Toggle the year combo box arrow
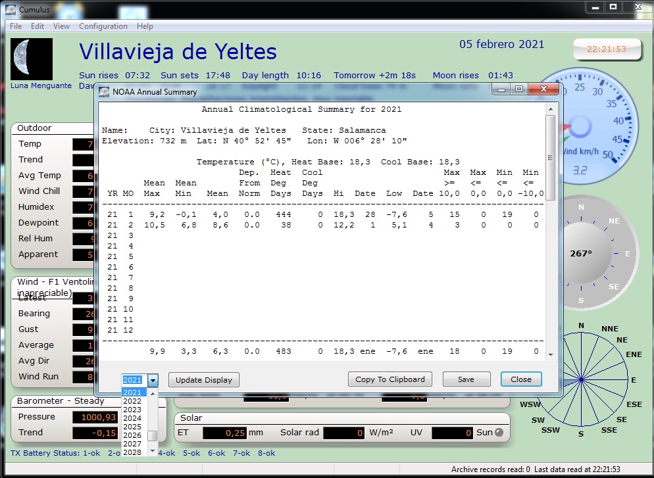The image size is (654, 478). 153,380
